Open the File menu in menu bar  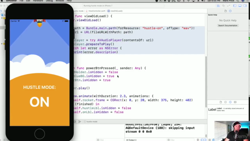[x=21, y=1]
